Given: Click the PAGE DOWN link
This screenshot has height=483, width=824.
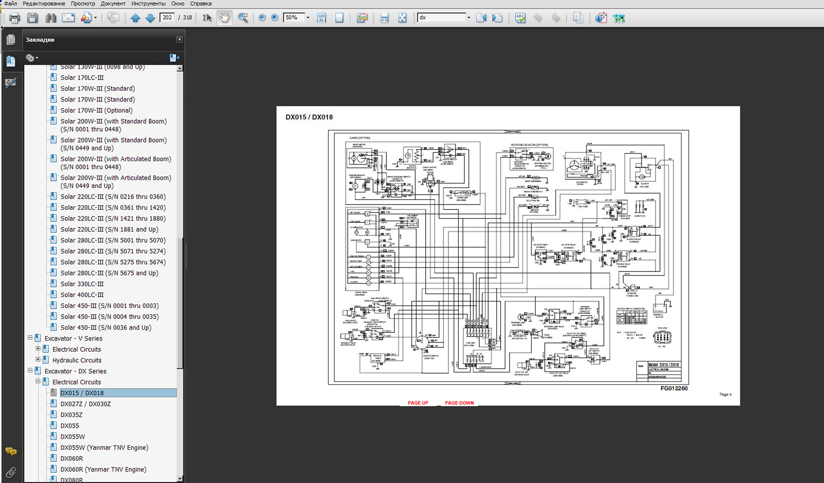Looking at the screenshot, I should coord(459,403).
